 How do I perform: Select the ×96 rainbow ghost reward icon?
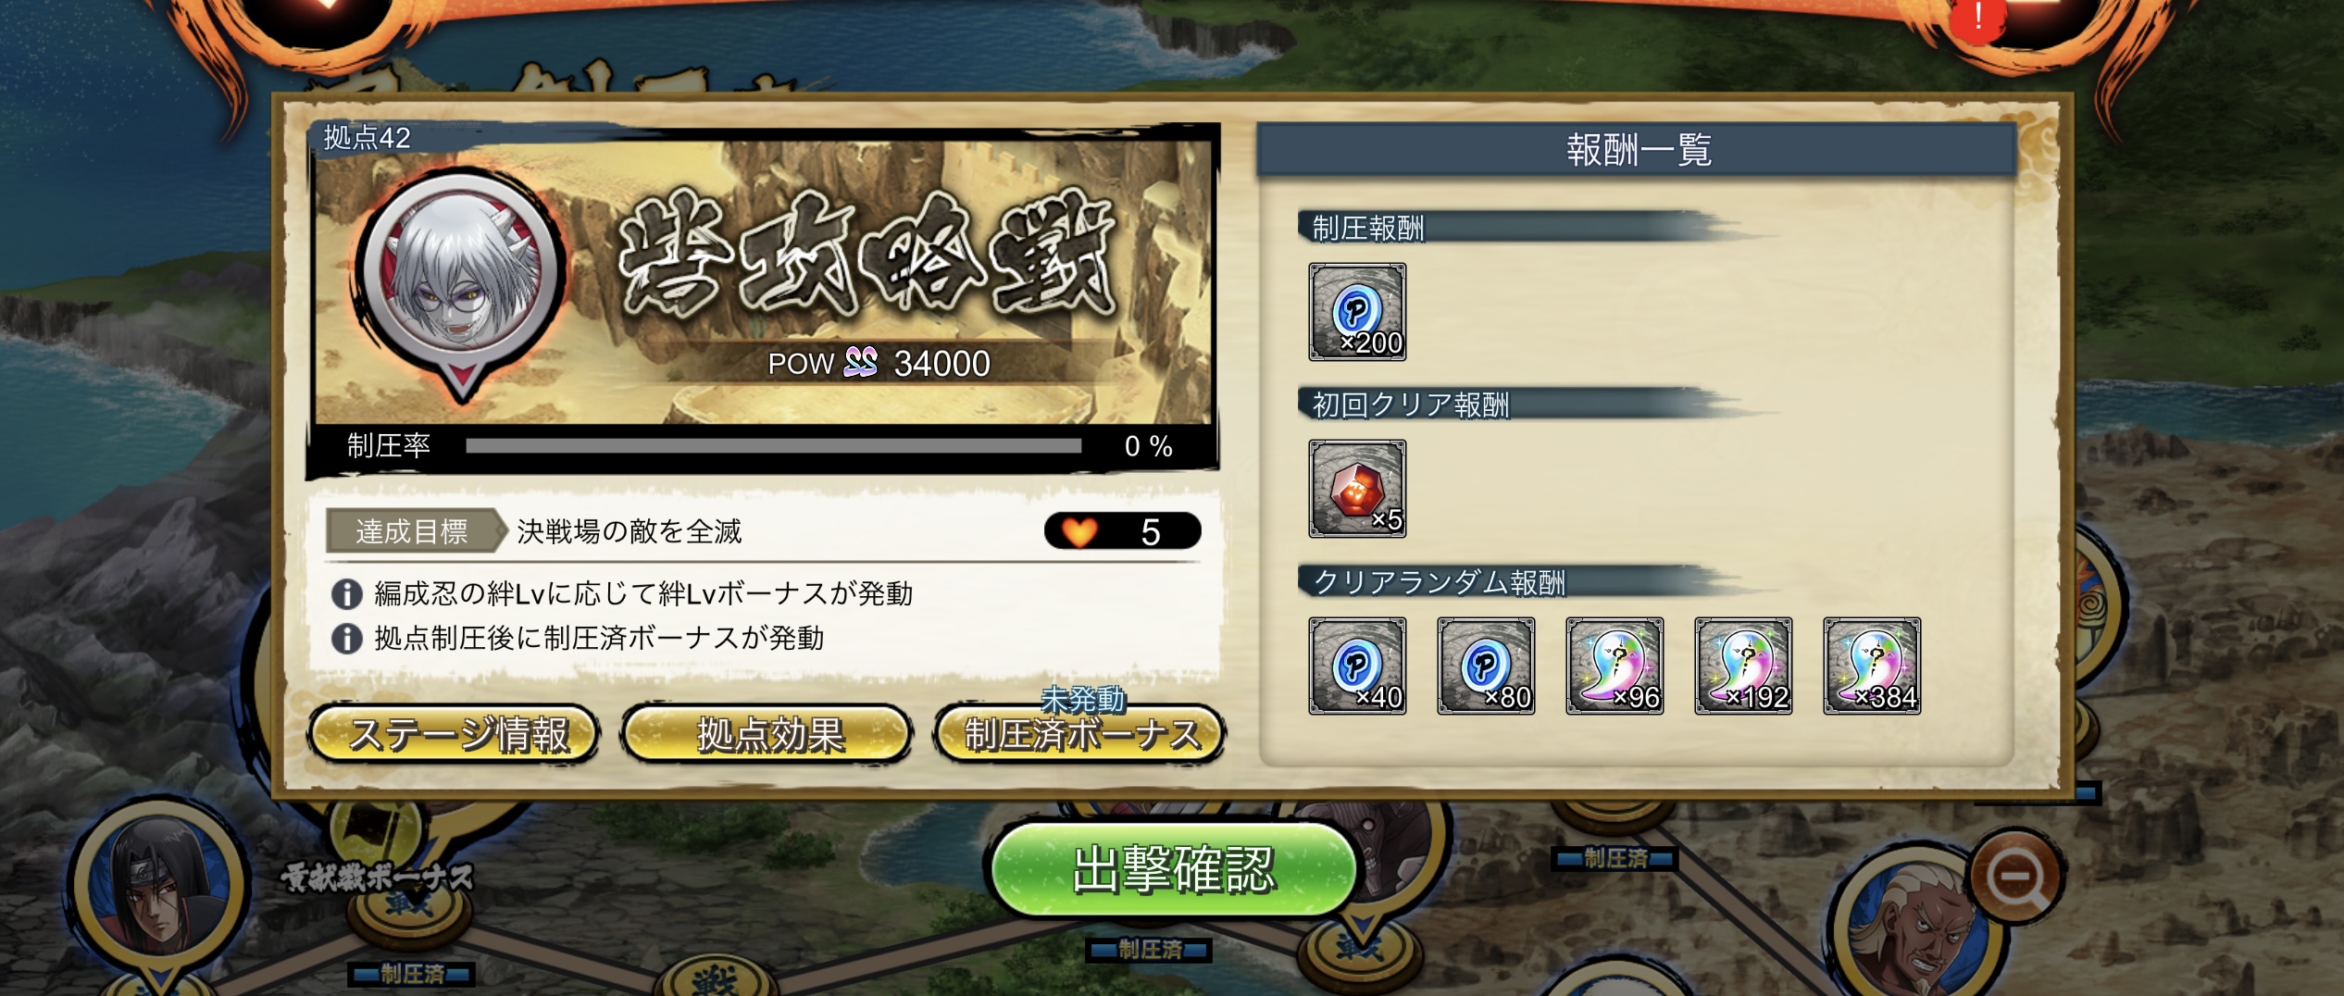click(x=1614, y=666)
